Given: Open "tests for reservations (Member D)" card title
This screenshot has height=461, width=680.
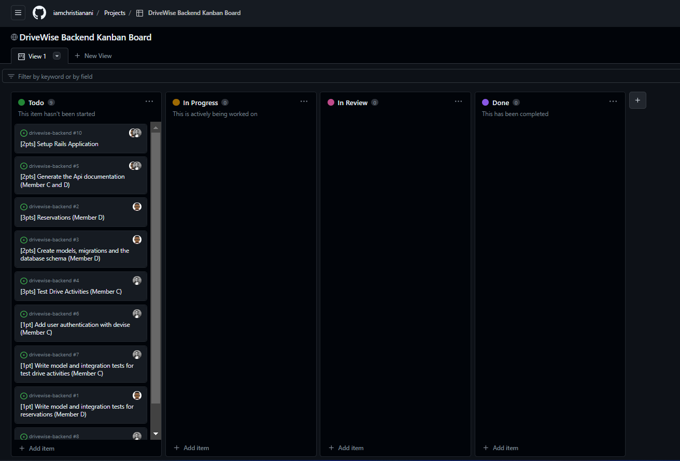Looking at the screenshot, I should tap(77, 410).
